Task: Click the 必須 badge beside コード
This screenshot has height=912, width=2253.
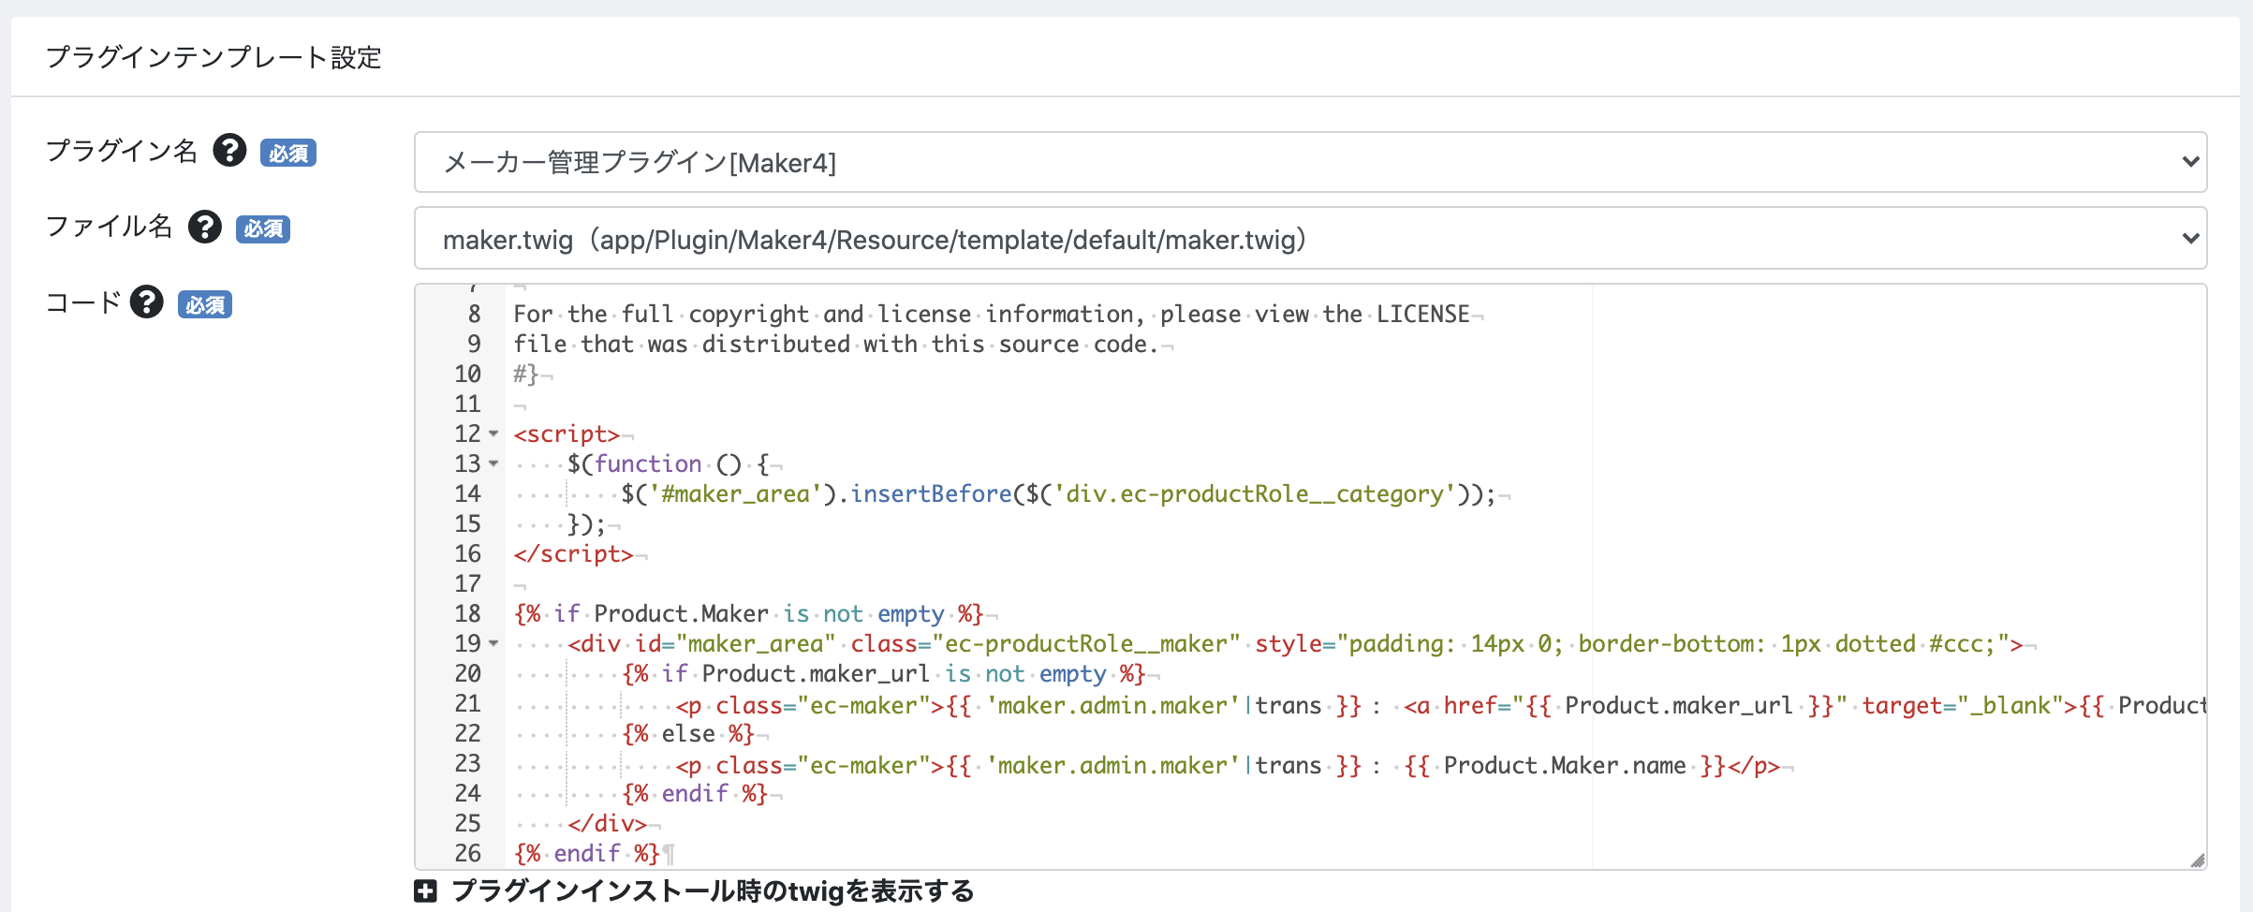Action: coord(205,304)
